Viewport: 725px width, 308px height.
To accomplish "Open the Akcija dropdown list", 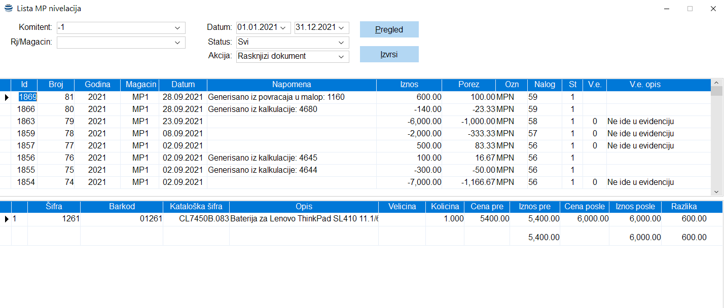I will tap(342, 57).
